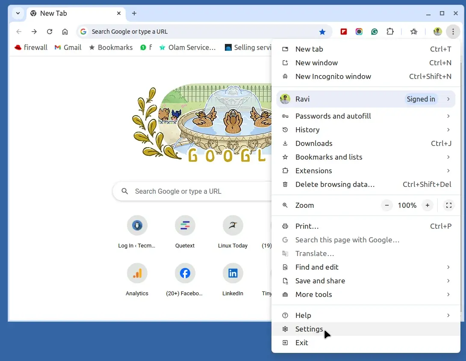The image size is (466, 361).
Task: Expand Save and share submenu
Action: [366, 281]
